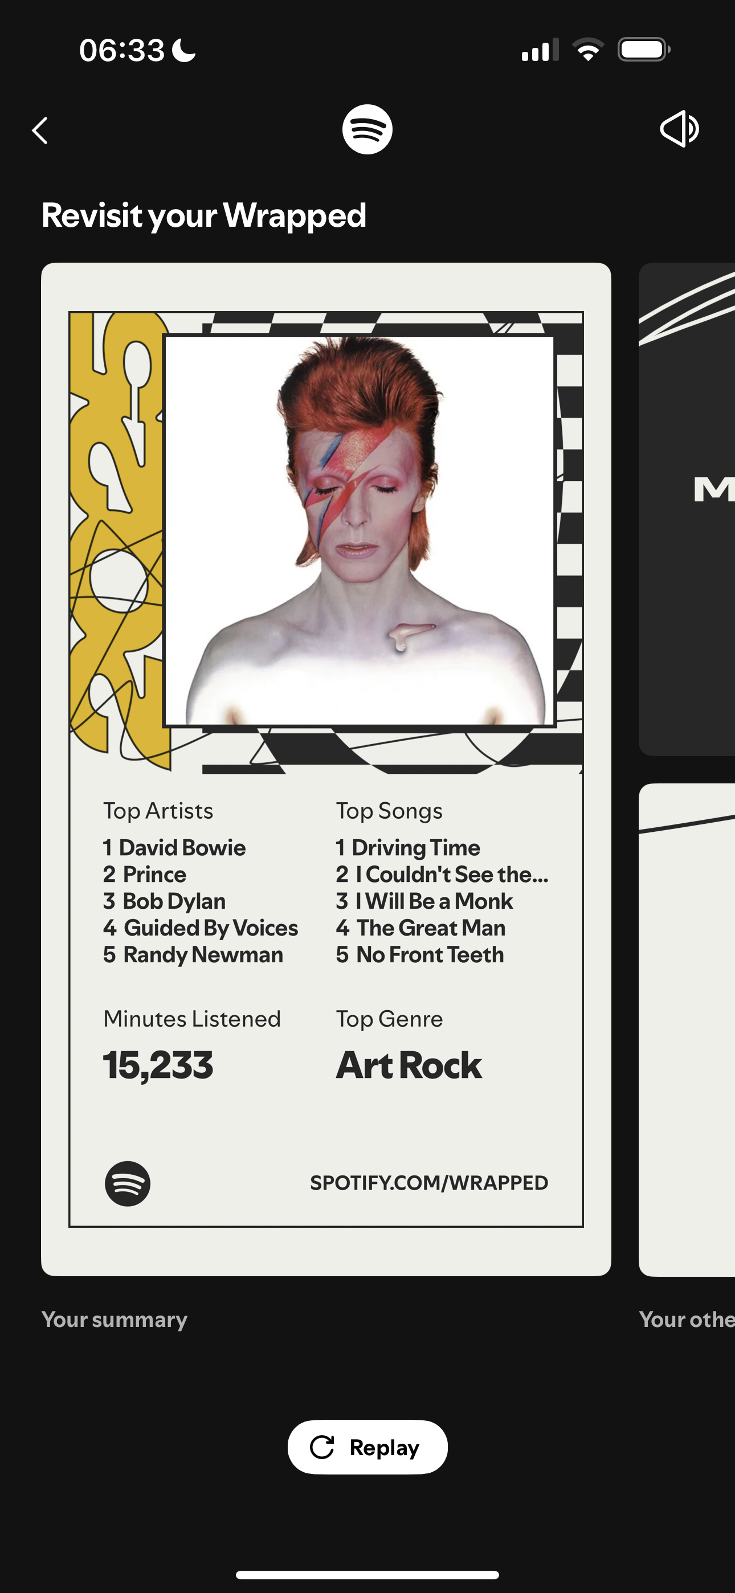Tap the Your summary caption

115,1320
